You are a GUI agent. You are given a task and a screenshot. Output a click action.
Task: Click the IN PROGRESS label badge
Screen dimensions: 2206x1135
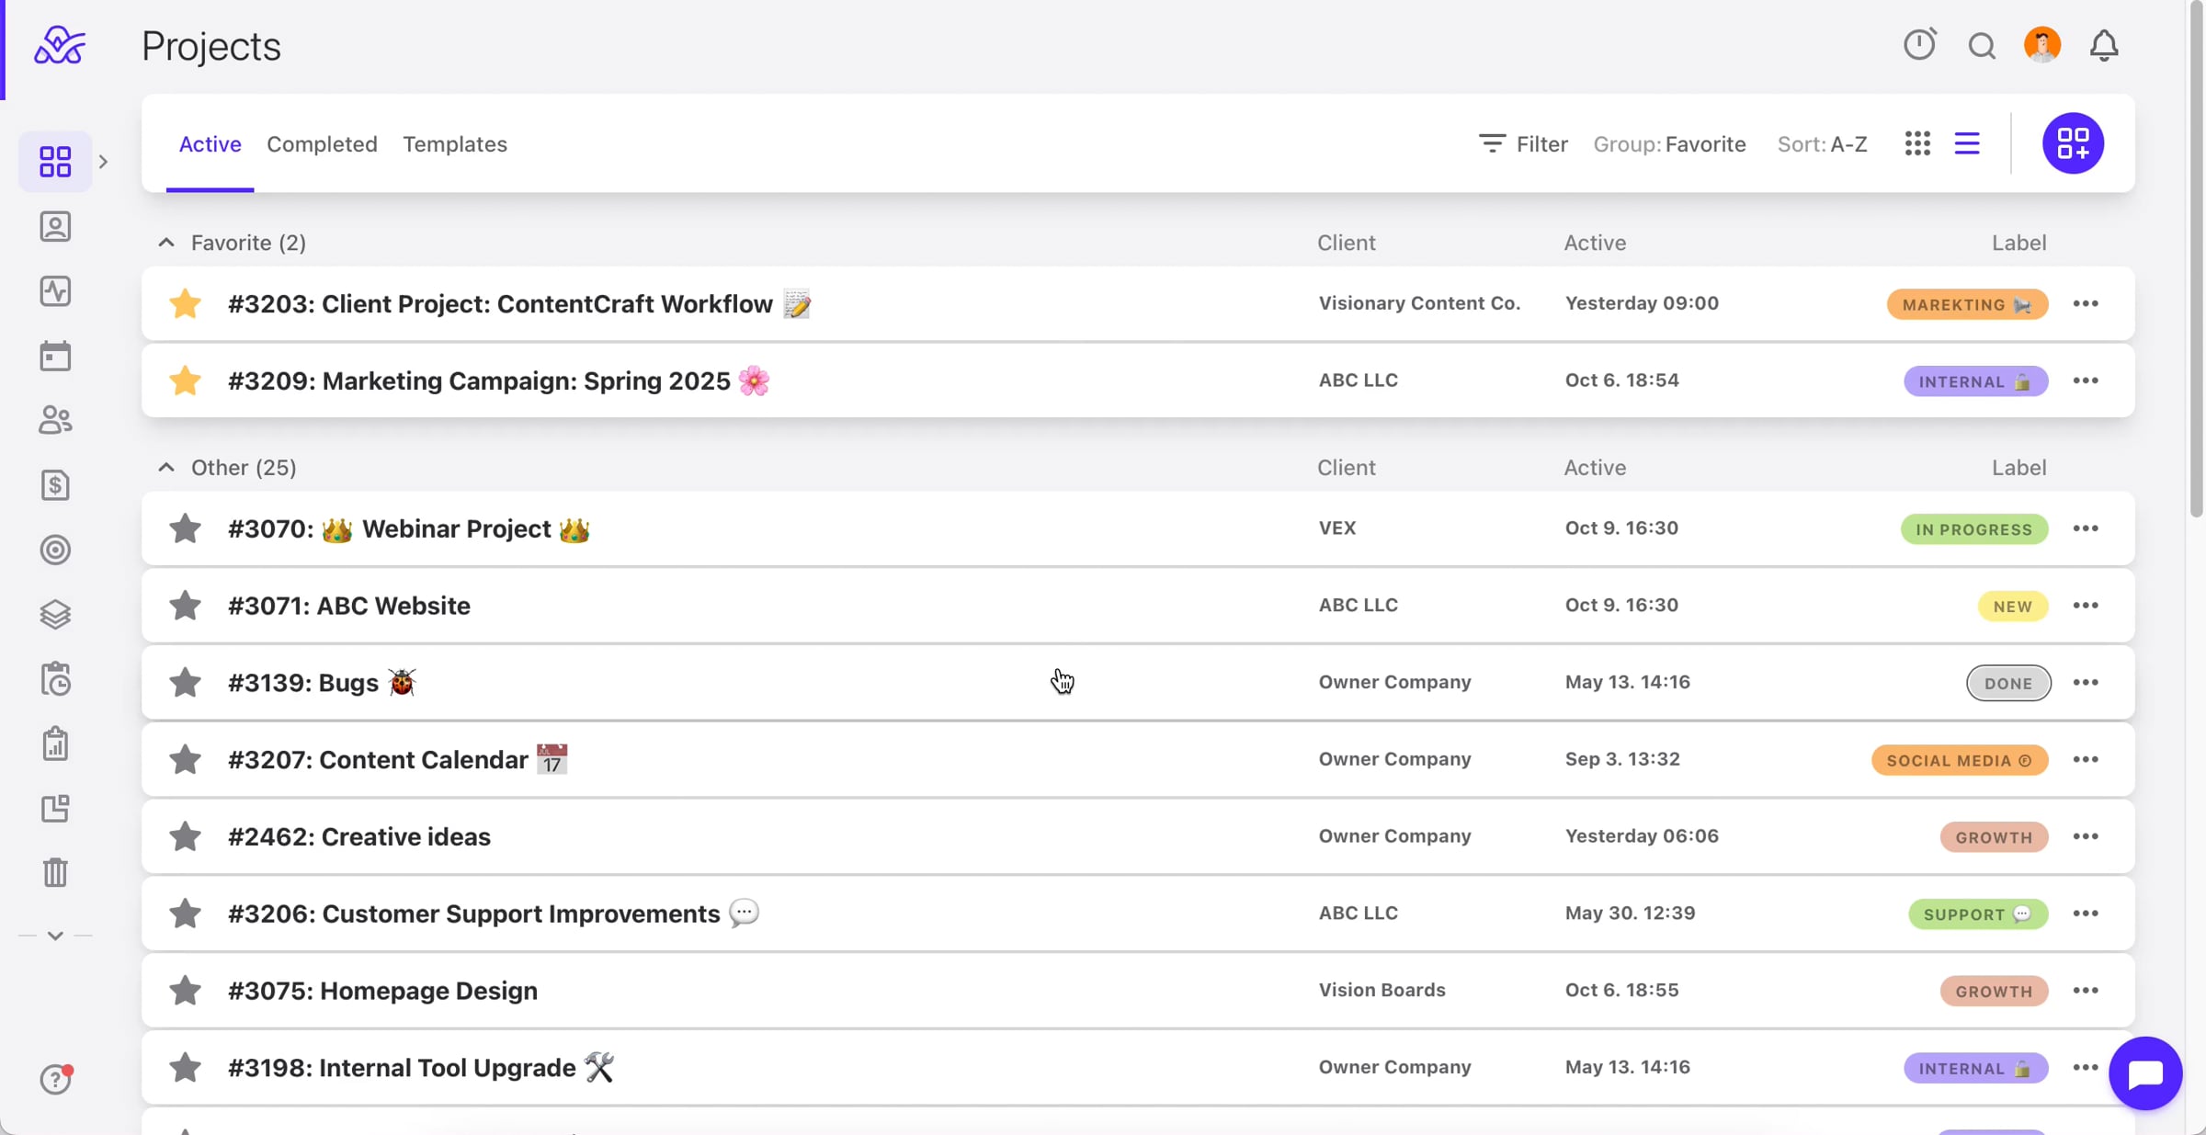click(1974, 529)
